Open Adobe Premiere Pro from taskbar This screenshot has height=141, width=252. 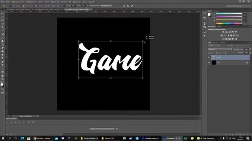click(151, 138)
